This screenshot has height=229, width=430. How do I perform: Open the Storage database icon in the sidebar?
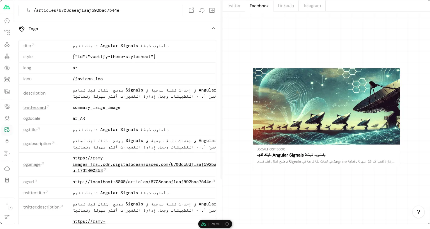click(7, 180)
